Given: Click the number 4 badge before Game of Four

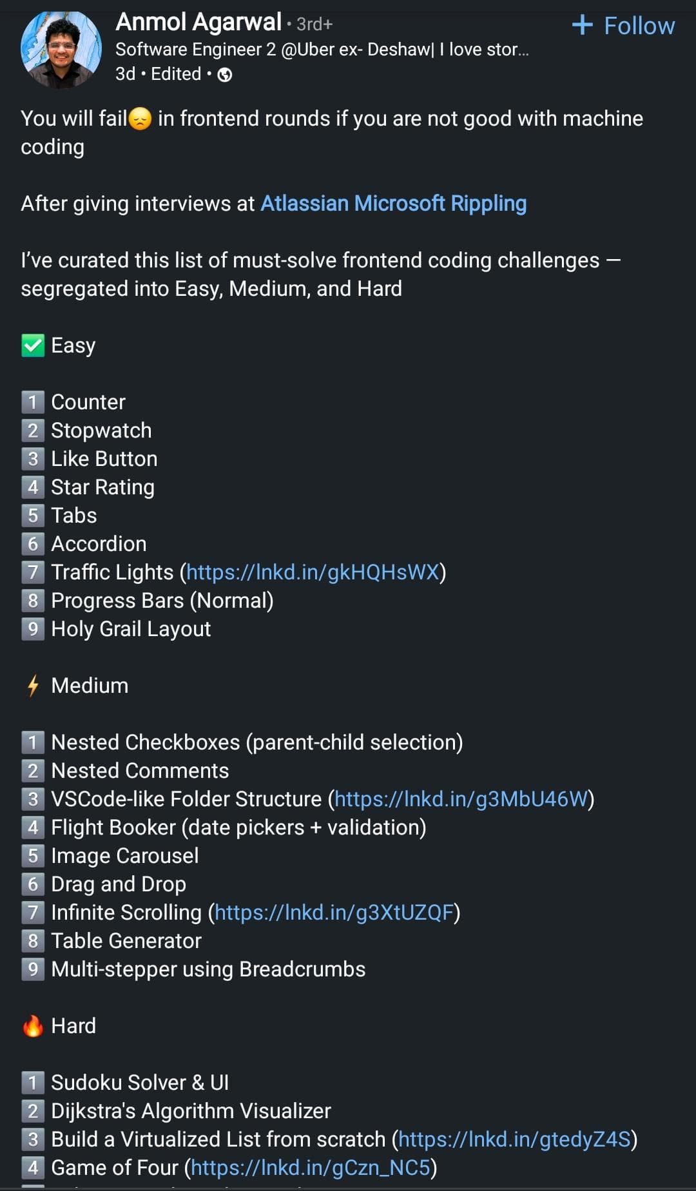Looking at the screenshot, I should coord(32,1167).
